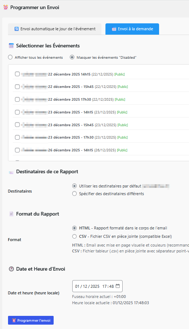Switch to Envoi automatique le jour de l'événement tab
Viewport: 189px width, 329px height.
(55, 29)
